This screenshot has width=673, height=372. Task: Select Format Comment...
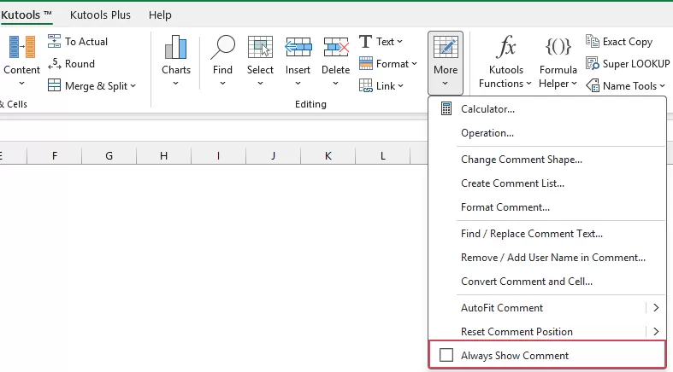pyautogui.click(x=547, y=207)
